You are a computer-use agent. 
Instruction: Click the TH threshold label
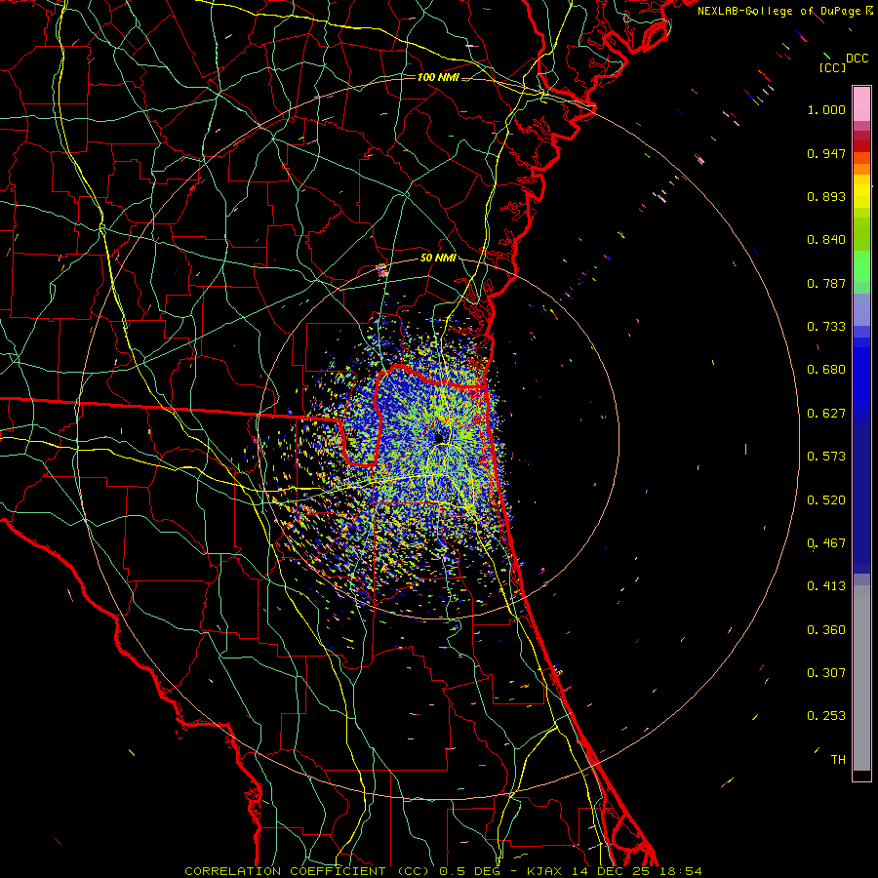(x=838, y=760)
